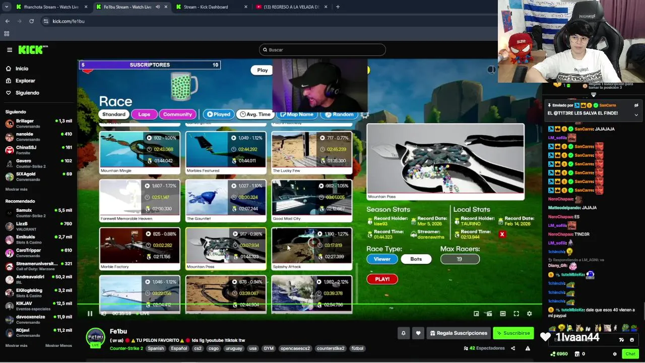Open the Kick hamburger sidebar menu
The image size is (645, 363).
point(10,49)
